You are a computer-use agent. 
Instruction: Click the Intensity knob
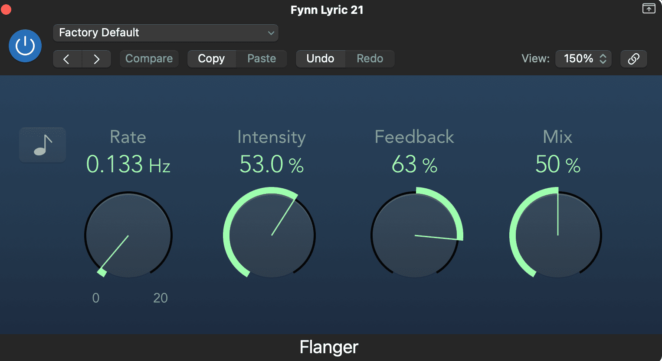pos(271,235)
